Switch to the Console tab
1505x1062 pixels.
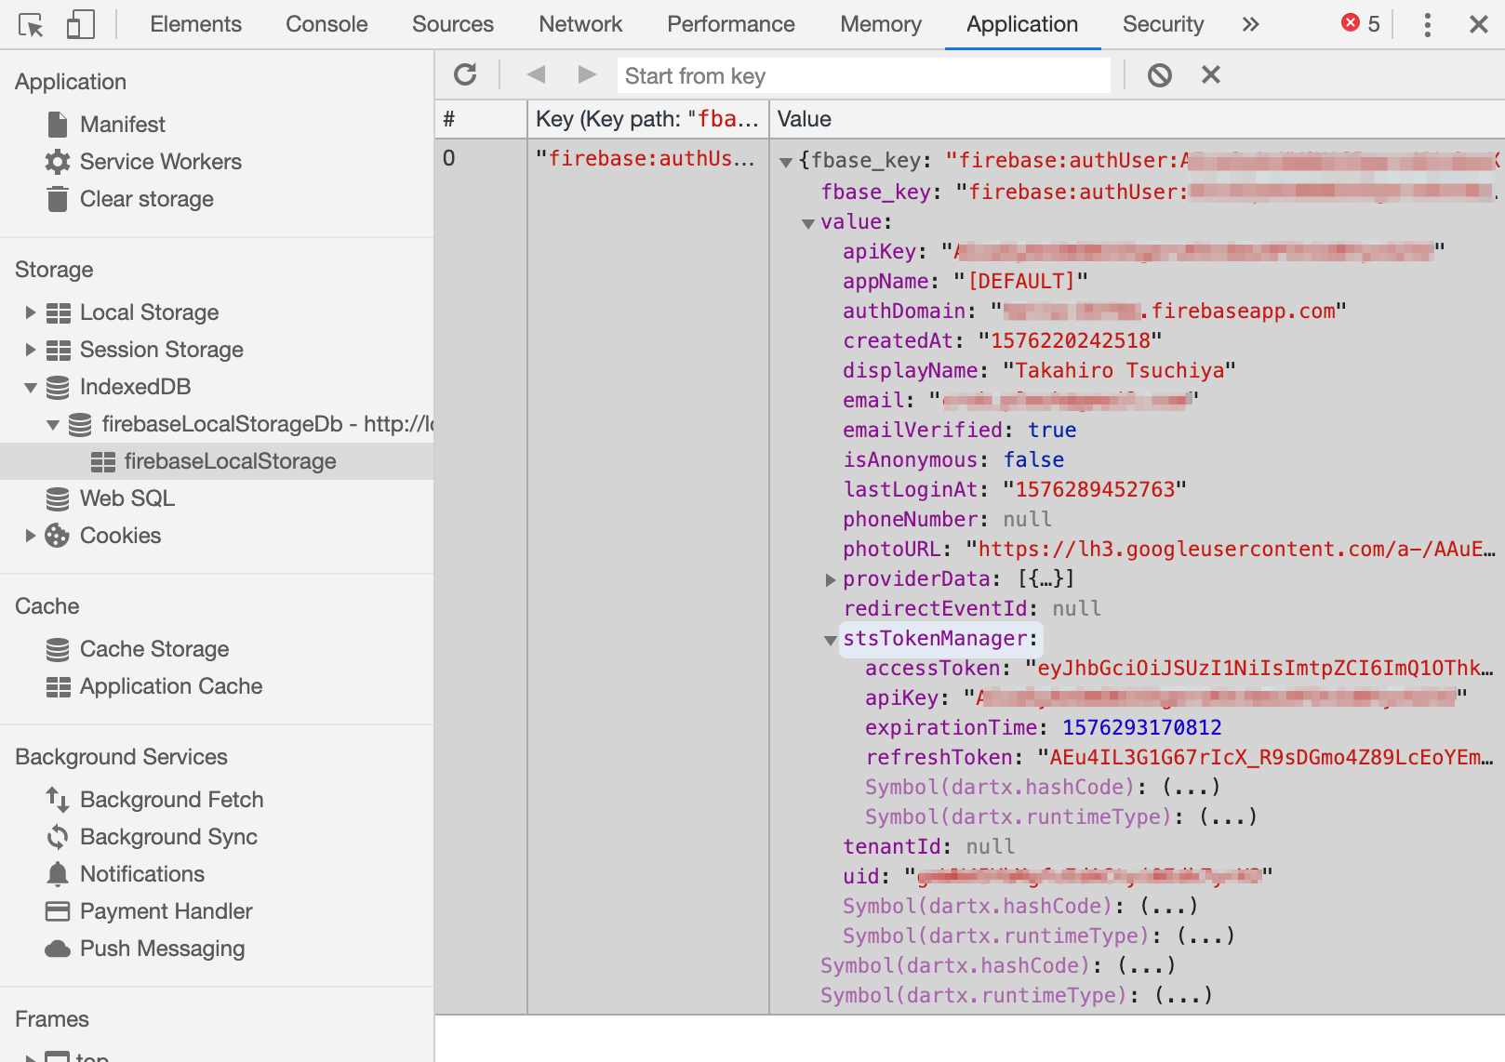(326, 24)
